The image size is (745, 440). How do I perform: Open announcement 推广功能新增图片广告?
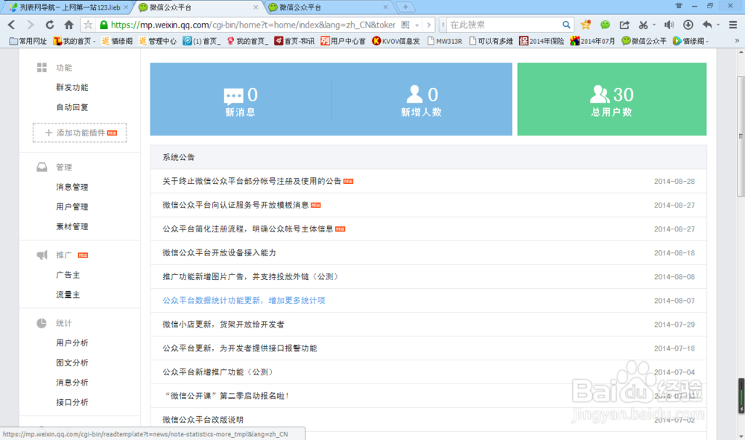click(250, 277)
